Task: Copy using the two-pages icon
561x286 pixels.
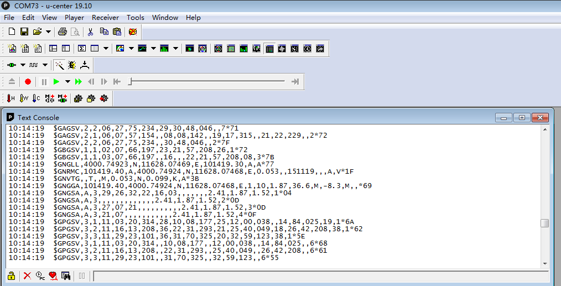Action: coord(104,32)
